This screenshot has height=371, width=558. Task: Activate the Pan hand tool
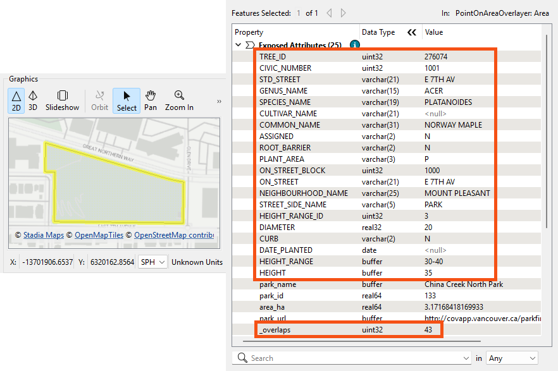[x=151, y=100]
